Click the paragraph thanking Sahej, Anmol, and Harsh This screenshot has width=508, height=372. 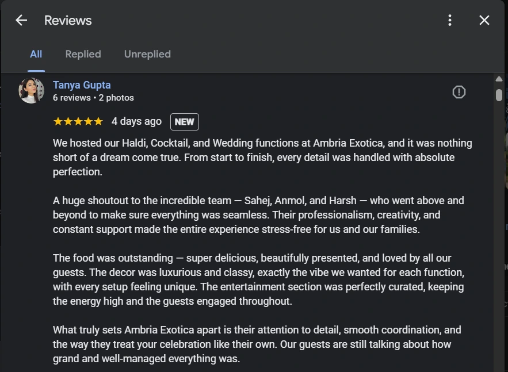258,214
